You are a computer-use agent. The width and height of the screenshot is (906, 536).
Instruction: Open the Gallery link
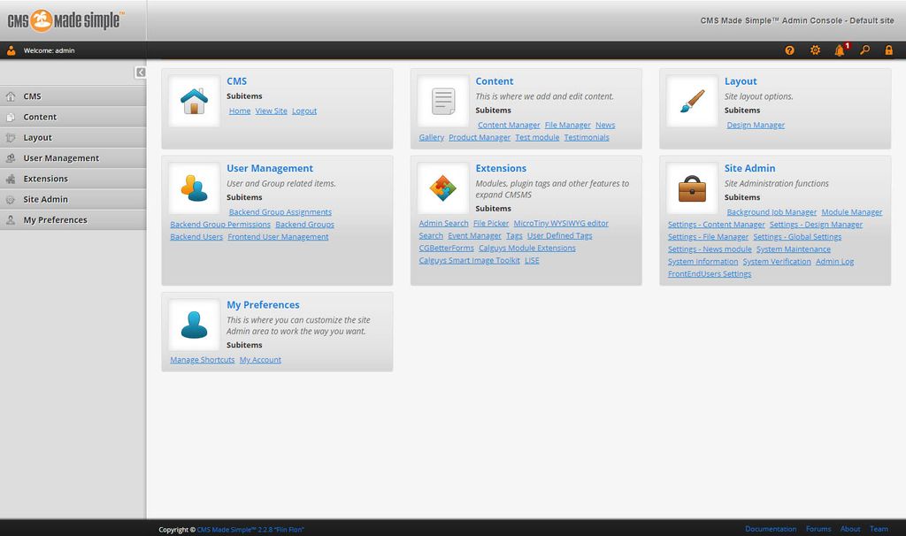(431, 137)
